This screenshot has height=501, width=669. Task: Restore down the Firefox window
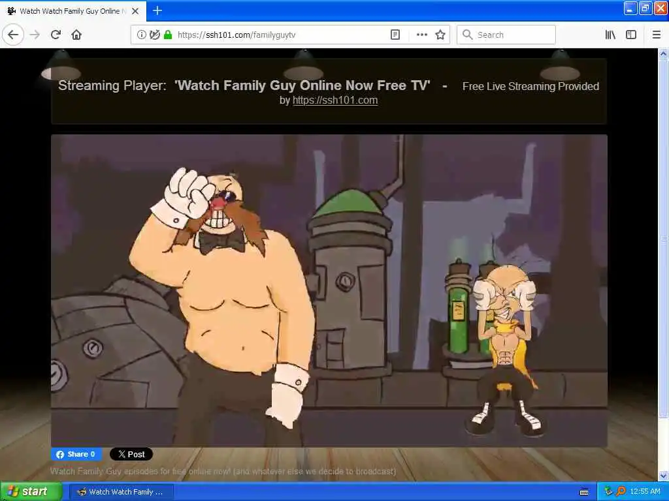(x=645, y=8)
